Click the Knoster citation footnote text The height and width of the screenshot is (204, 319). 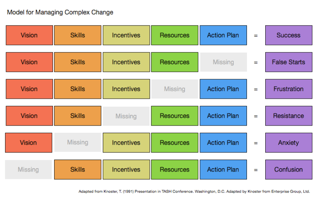(x=194, y=192)
